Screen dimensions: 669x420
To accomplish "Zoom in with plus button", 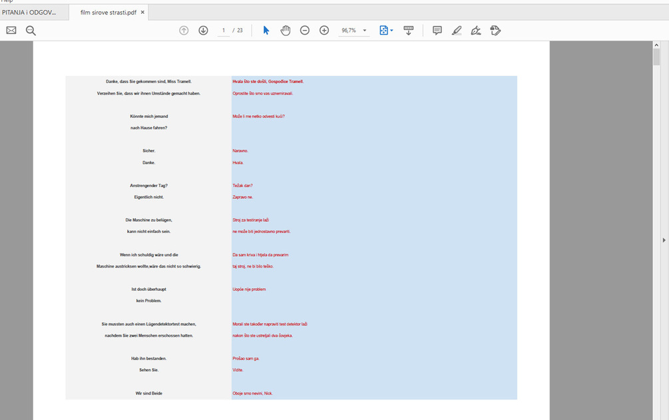I will click(x=324, y=31).
